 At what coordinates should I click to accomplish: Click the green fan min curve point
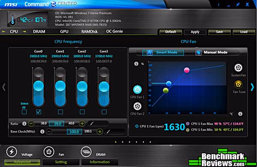pyautogui.click(x=166, y=90)
